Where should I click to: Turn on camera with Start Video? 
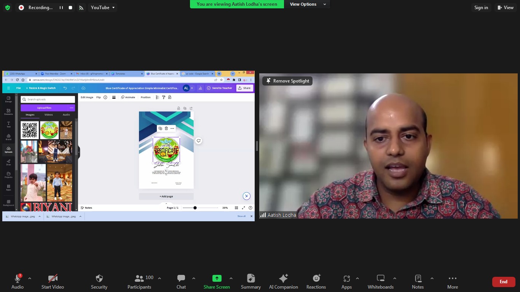coord(53,282)
